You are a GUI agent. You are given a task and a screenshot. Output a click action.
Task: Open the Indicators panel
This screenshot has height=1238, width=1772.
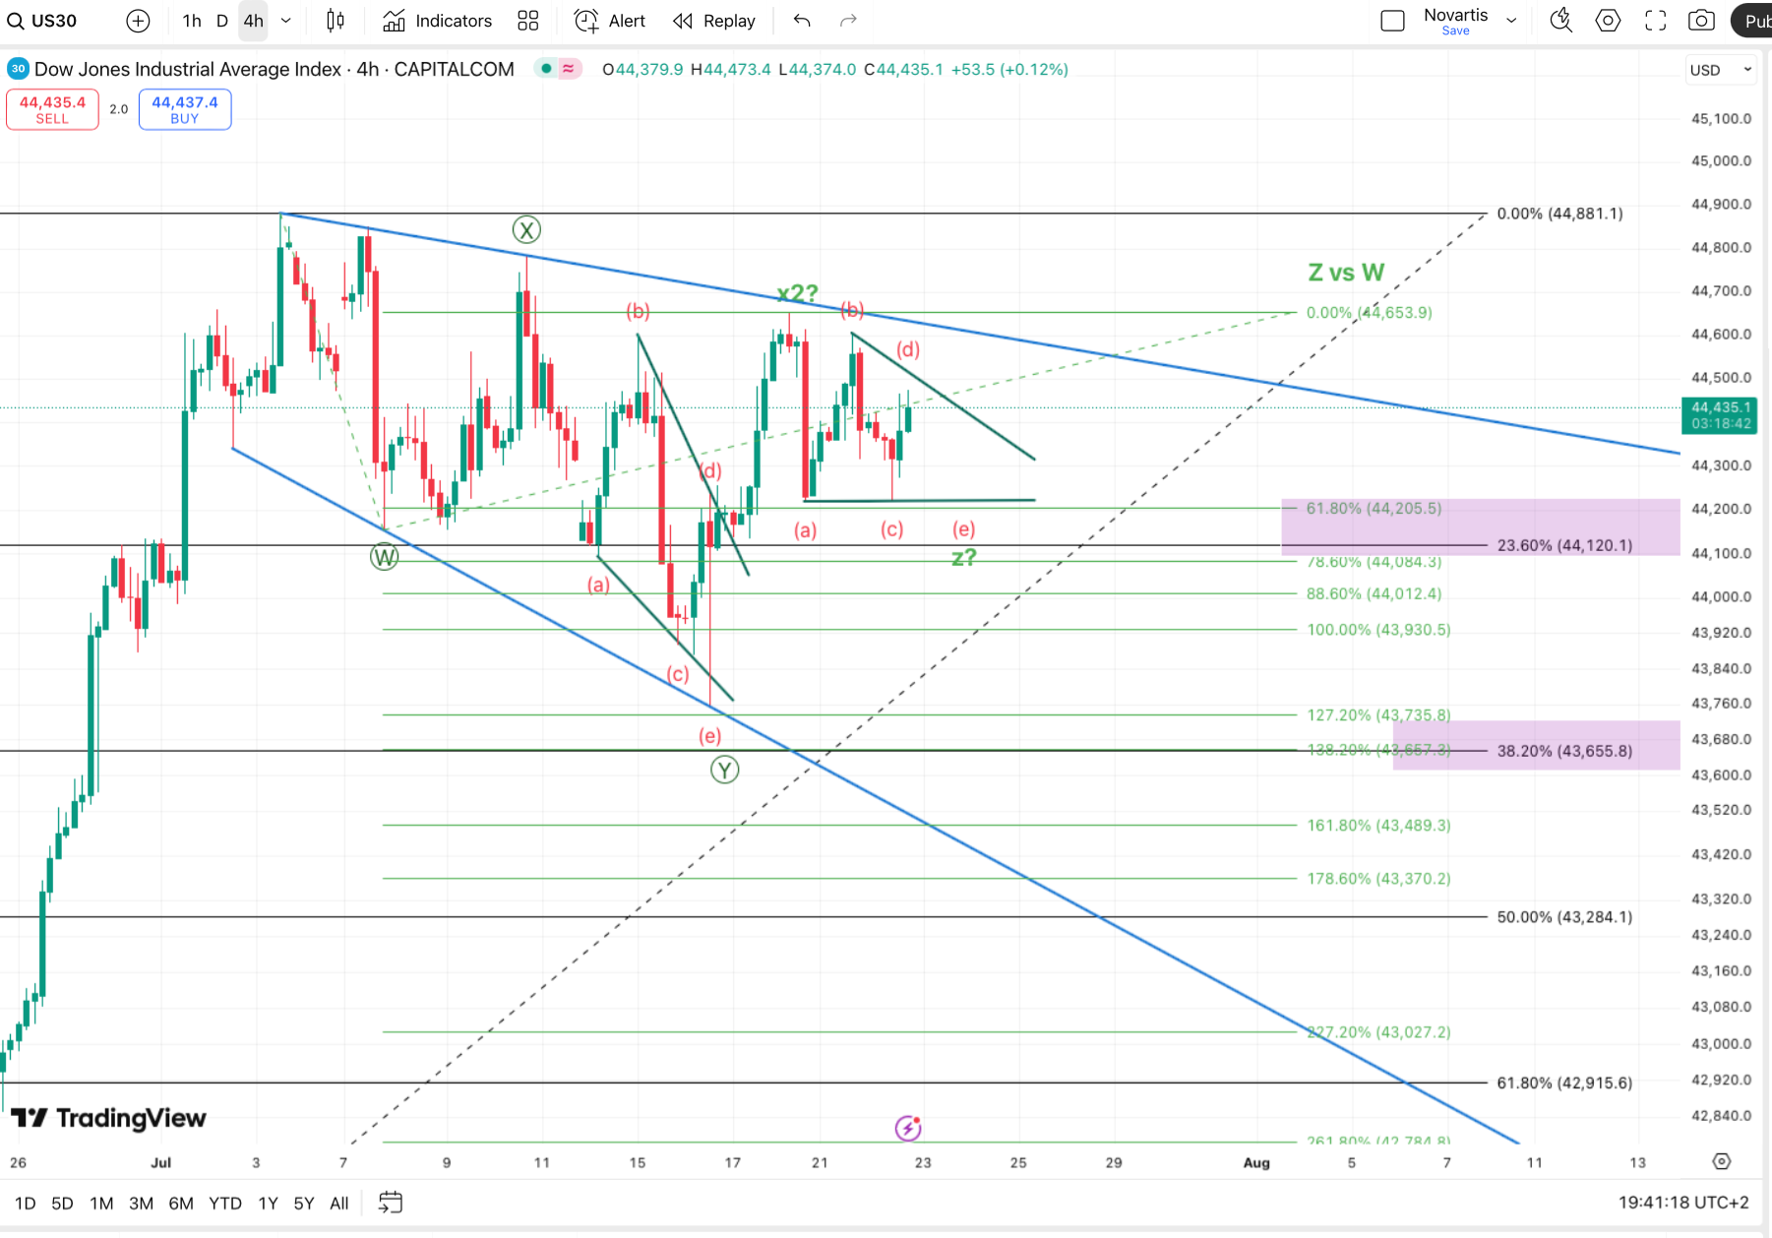point(438,21)
